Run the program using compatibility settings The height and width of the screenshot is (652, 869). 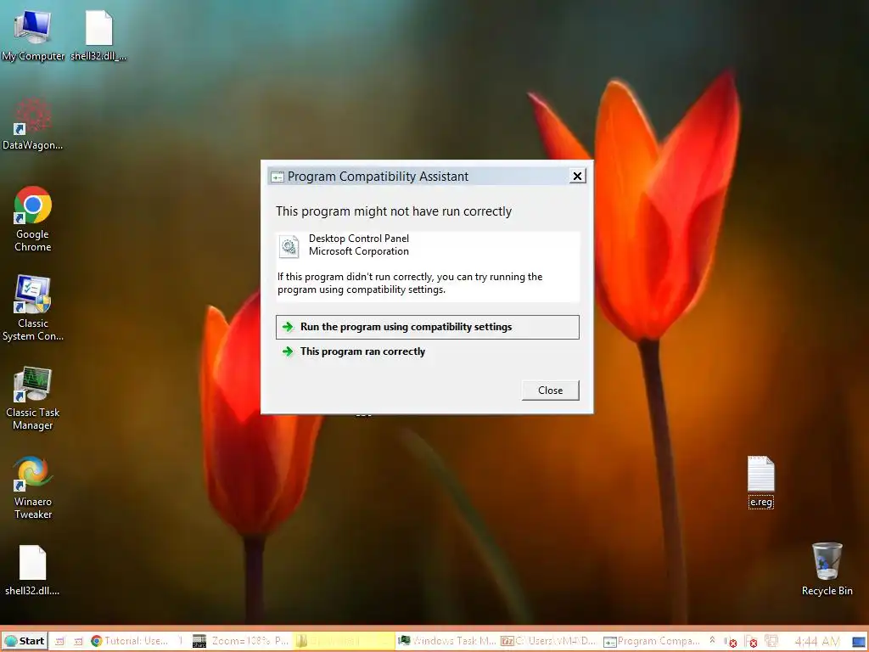coord(428,327)
